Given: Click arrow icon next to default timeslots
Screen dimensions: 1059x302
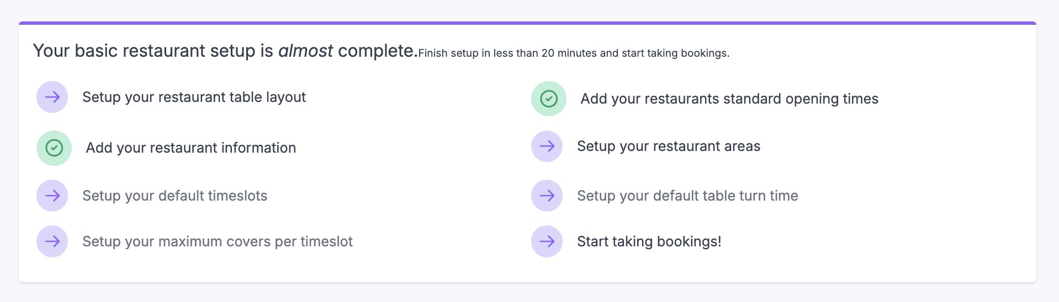Looking at the screenshot, I should [x=52, y=196].
